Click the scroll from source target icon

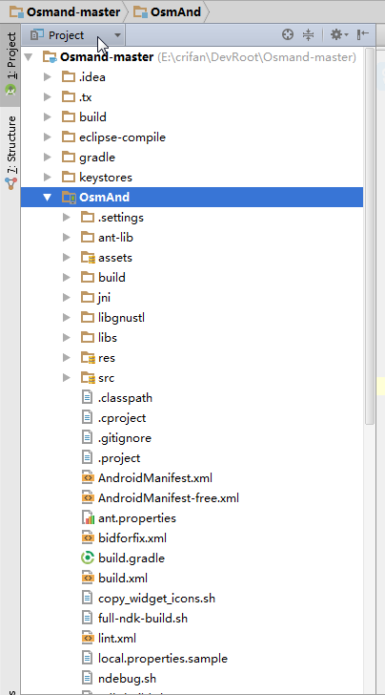click(288, 34)
